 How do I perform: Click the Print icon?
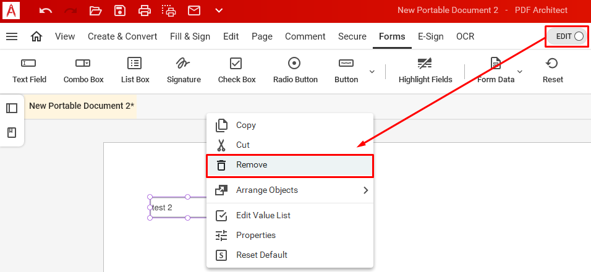pos(145,11)
